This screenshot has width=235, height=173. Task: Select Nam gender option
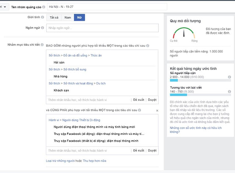click(x=68, y=18)
